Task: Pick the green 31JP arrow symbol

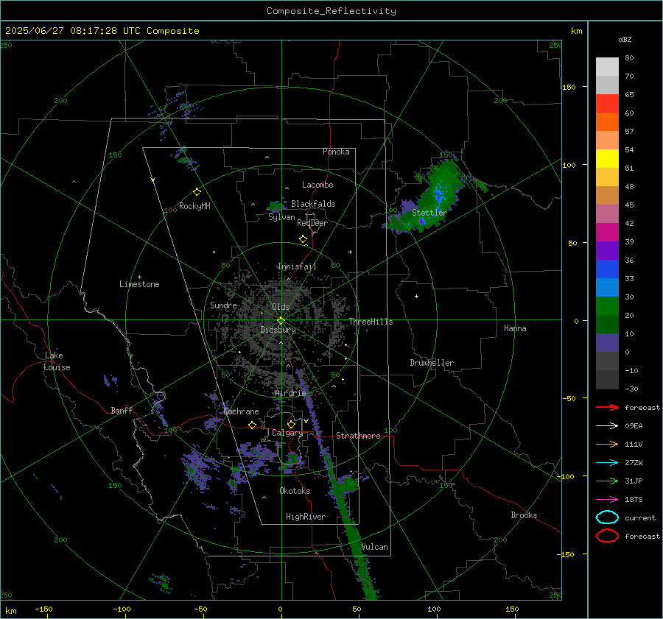Action: [x=607, y=481]
